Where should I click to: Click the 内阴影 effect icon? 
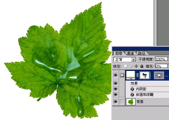pyautogui.click(x=132, y=89)
